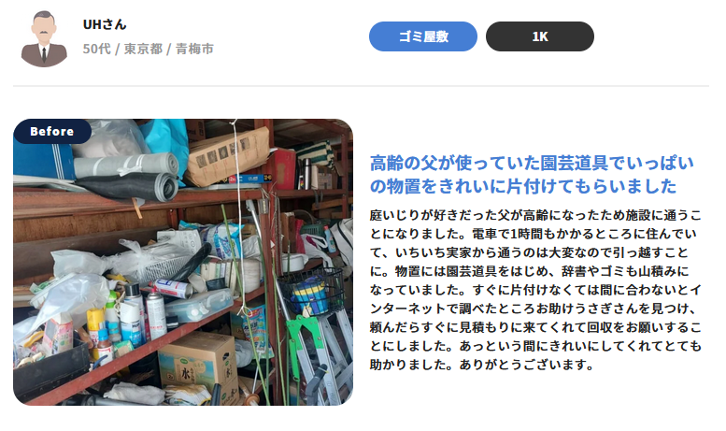Screen dimensions: 726x431
Task: Click the wire basket with blue items
Action: click(x=311, y=292)
